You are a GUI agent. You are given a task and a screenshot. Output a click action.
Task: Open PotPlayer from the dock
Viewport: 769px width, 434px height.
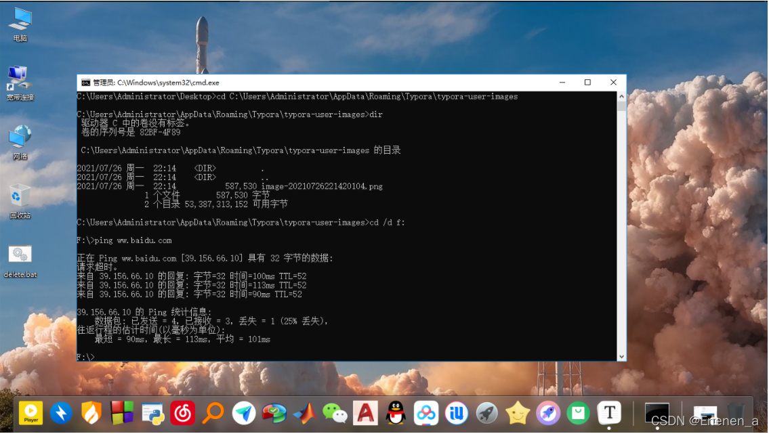pos(30,412)
